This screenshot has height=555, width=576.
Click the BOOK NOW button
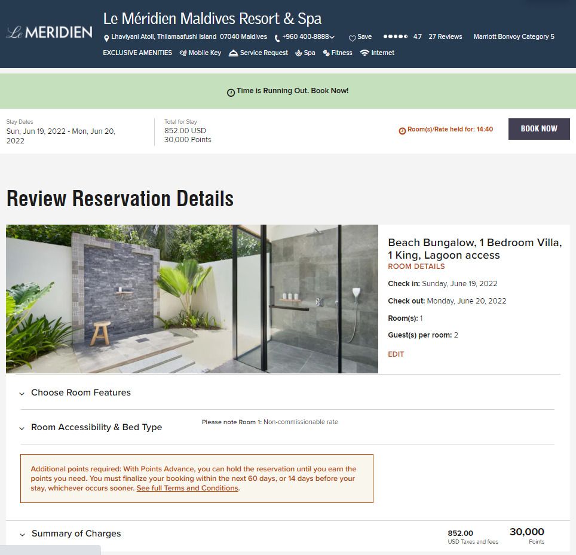(539, 129)
